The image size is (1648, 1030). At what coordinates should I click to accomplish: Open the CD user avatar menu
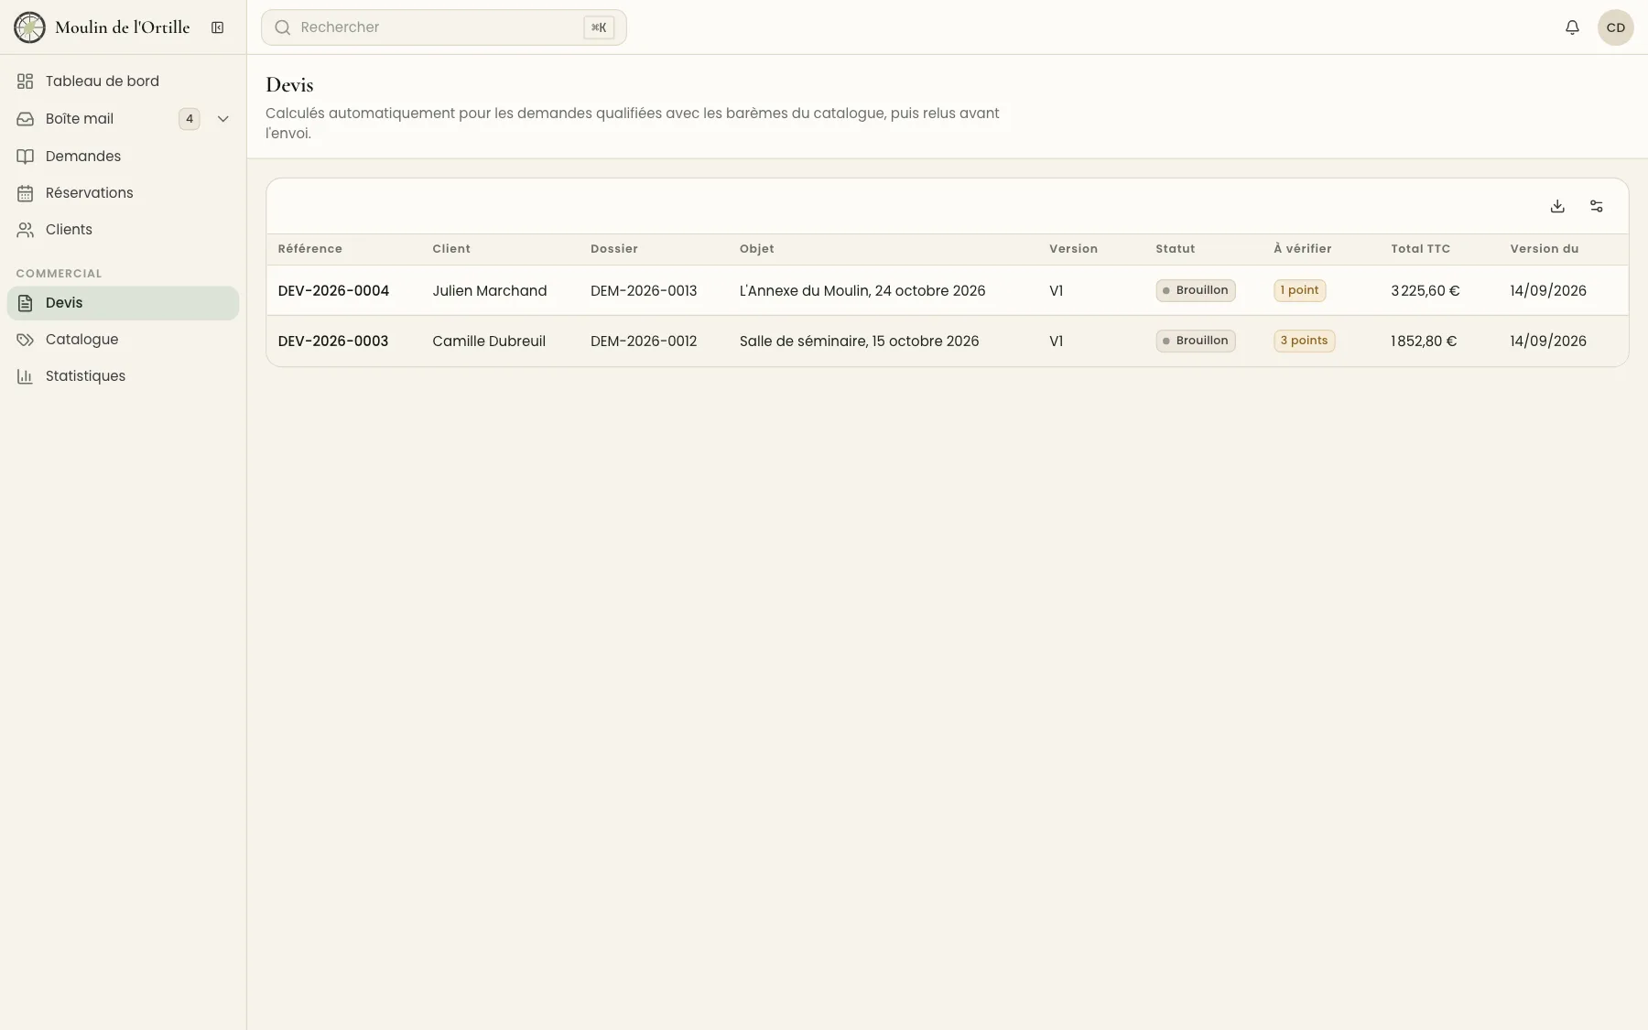tap(1615, 27)
